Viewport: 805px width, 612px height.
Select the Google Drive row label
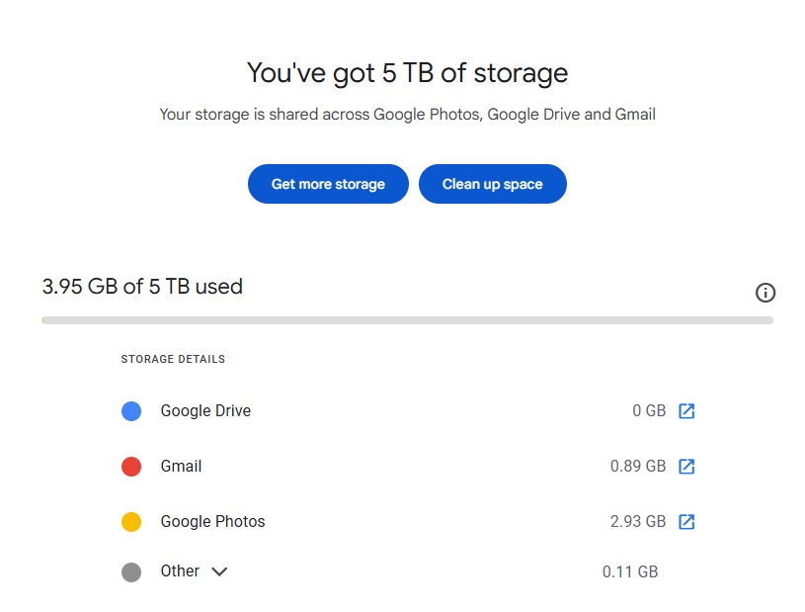coord(205,410)
